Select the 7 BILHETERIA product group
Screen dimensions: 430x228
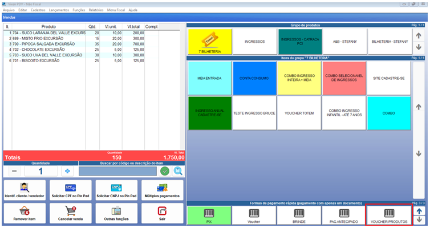pyautogui.click(x=209, y=42)
